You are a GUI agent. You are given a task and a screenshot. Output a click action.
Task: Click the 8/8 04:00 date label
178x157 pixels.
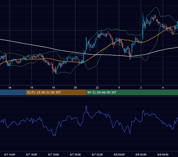pyautogui.click(x=163, y=154)
